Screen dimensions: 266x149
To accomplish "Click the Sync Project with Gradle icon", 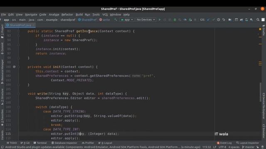I will click(x=241, y=20).
